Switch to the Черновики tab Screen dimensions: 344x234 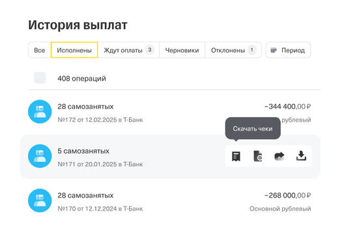182,50
